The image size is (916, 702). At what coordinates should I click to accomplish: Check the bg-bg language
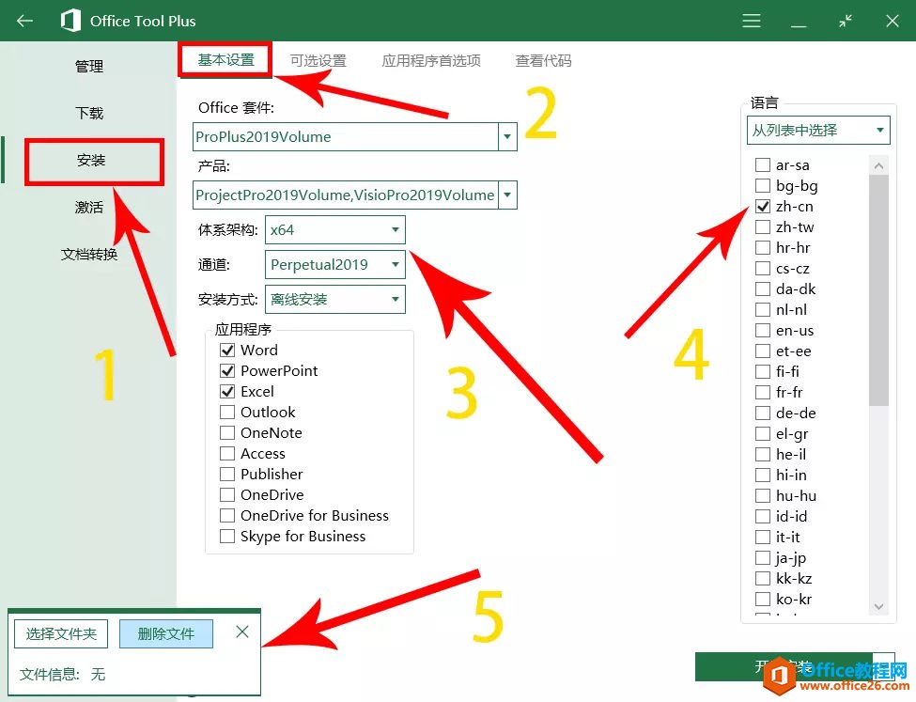click(762, 185)
